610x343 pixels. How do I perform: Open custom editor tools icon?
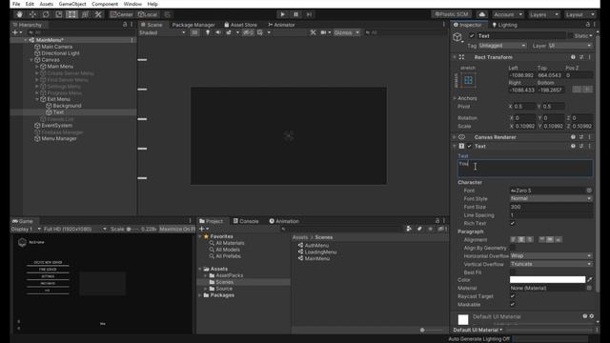(x=98, y=14)
